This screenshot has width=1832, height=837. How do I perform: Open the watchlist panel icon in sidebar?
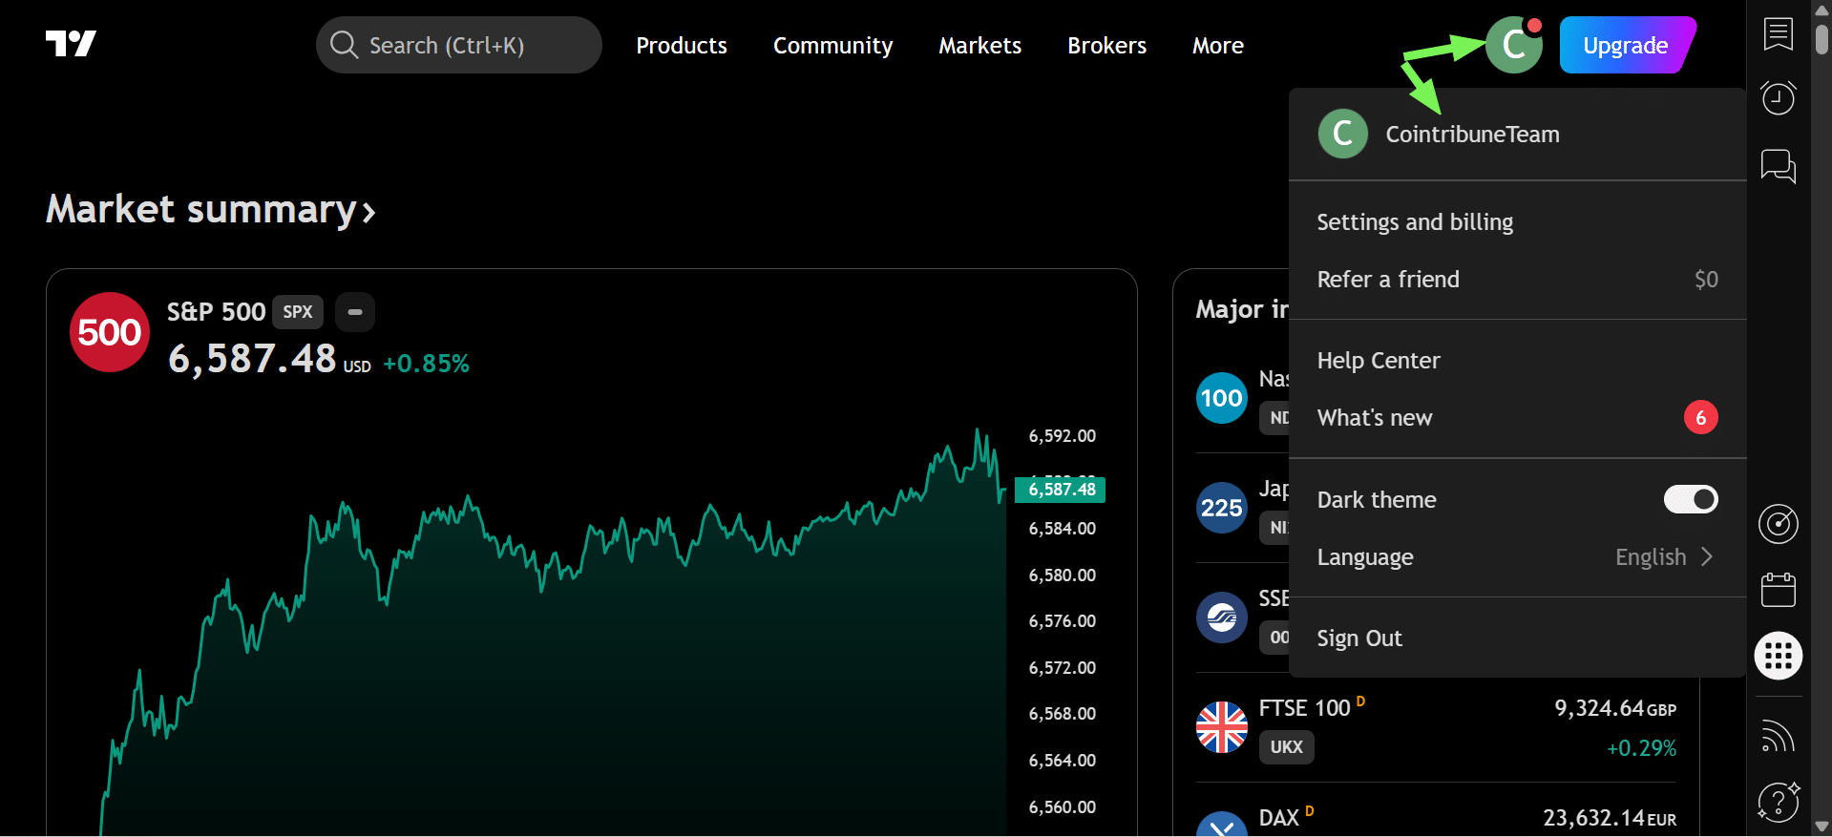[x=1778, y=34]
